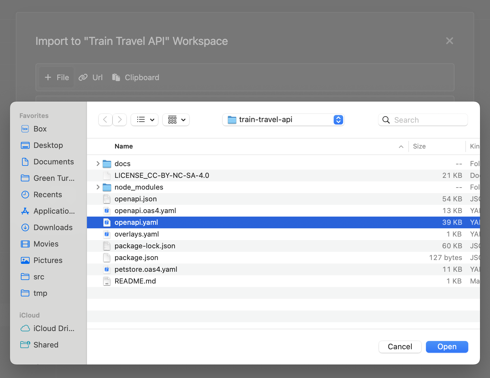
Task: Click the Open button
Action: pyautogui.click(x=447, y=347)
